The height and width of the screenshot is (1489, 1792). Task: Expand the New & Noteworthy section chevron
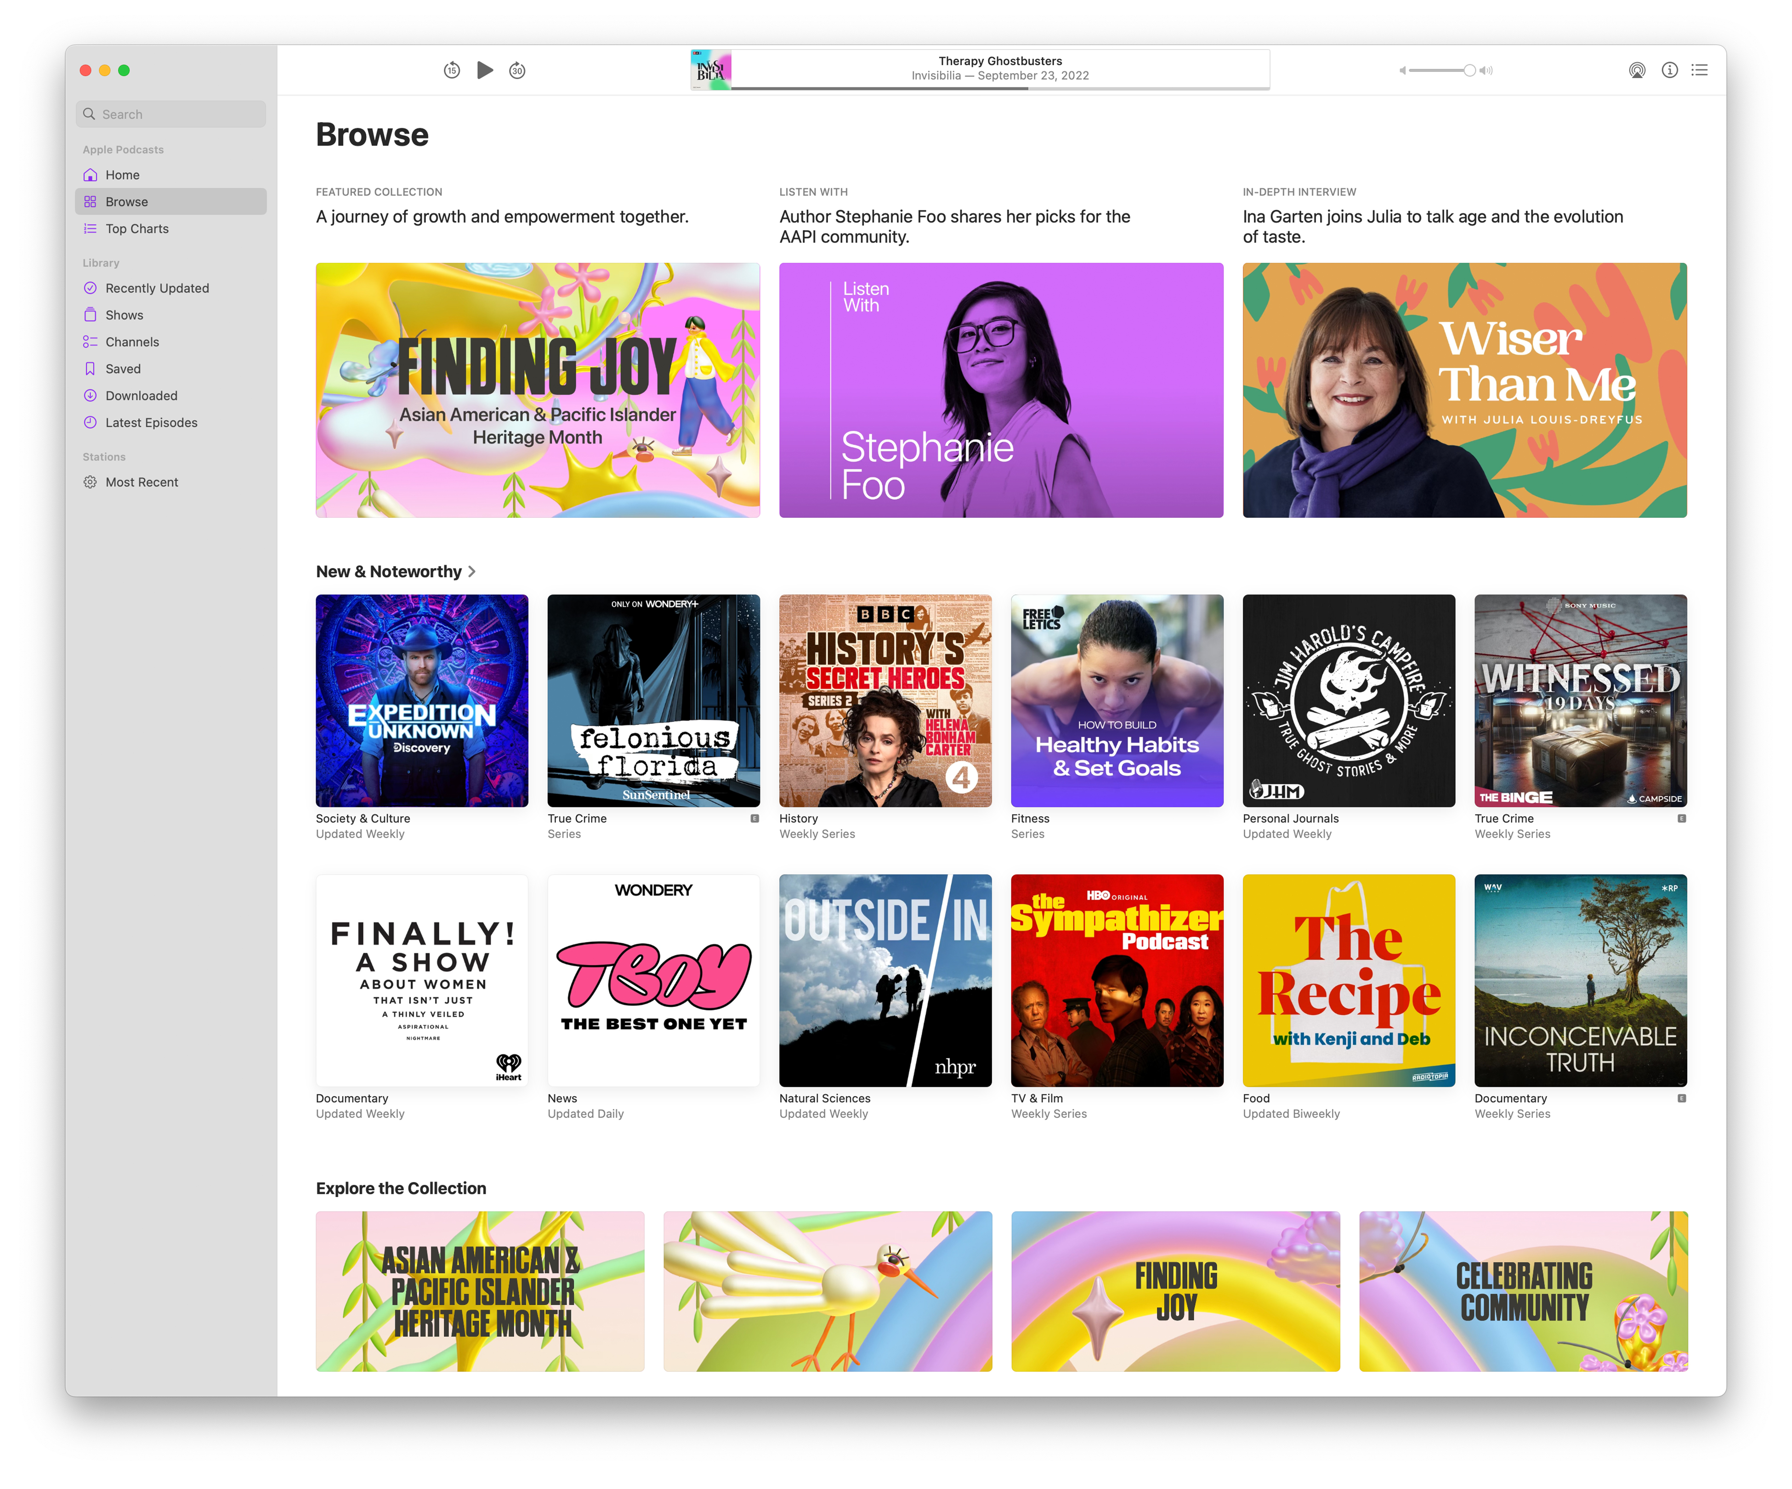click(472, 572)
